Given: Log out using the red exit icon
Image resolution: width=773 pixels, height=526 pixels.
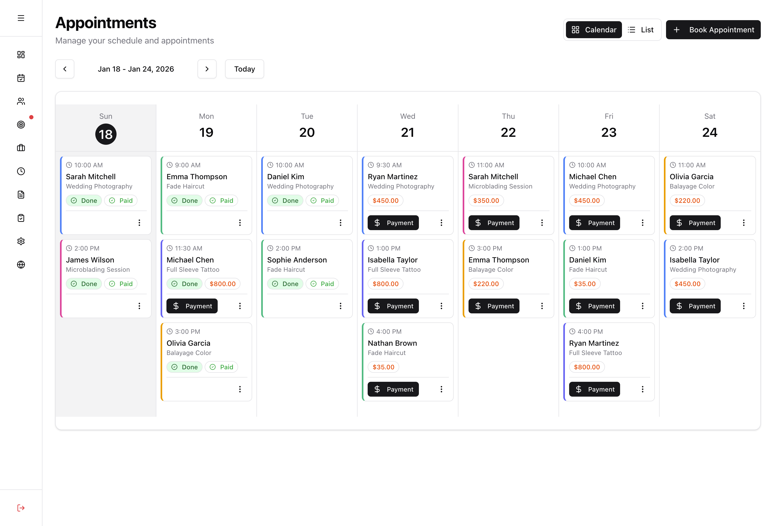Looking at the screenshot, I should point(21,507).
